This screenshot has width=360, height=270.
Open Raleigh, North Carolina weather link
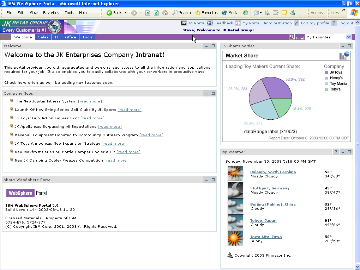pyautogui.click(x=273, y=172)
